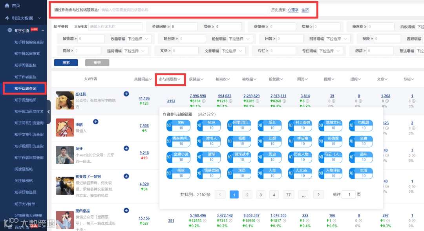
Task: Open 申鹏's avatar thumbnail
Action: 65,127
